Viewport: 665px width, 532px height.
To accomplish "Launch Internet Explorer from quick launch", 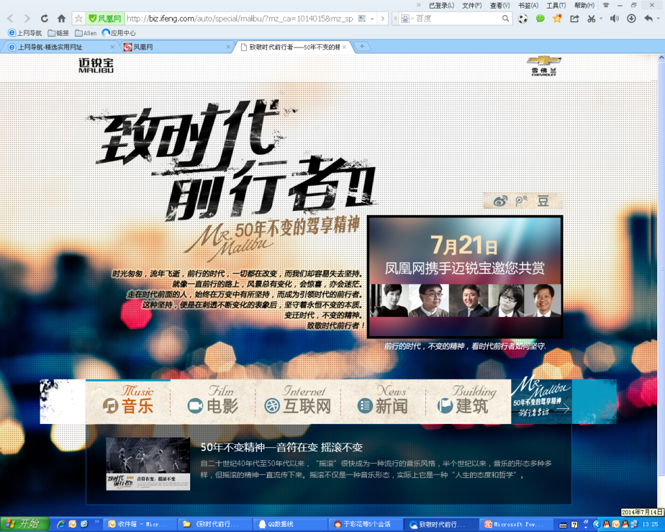I will 61,524.
